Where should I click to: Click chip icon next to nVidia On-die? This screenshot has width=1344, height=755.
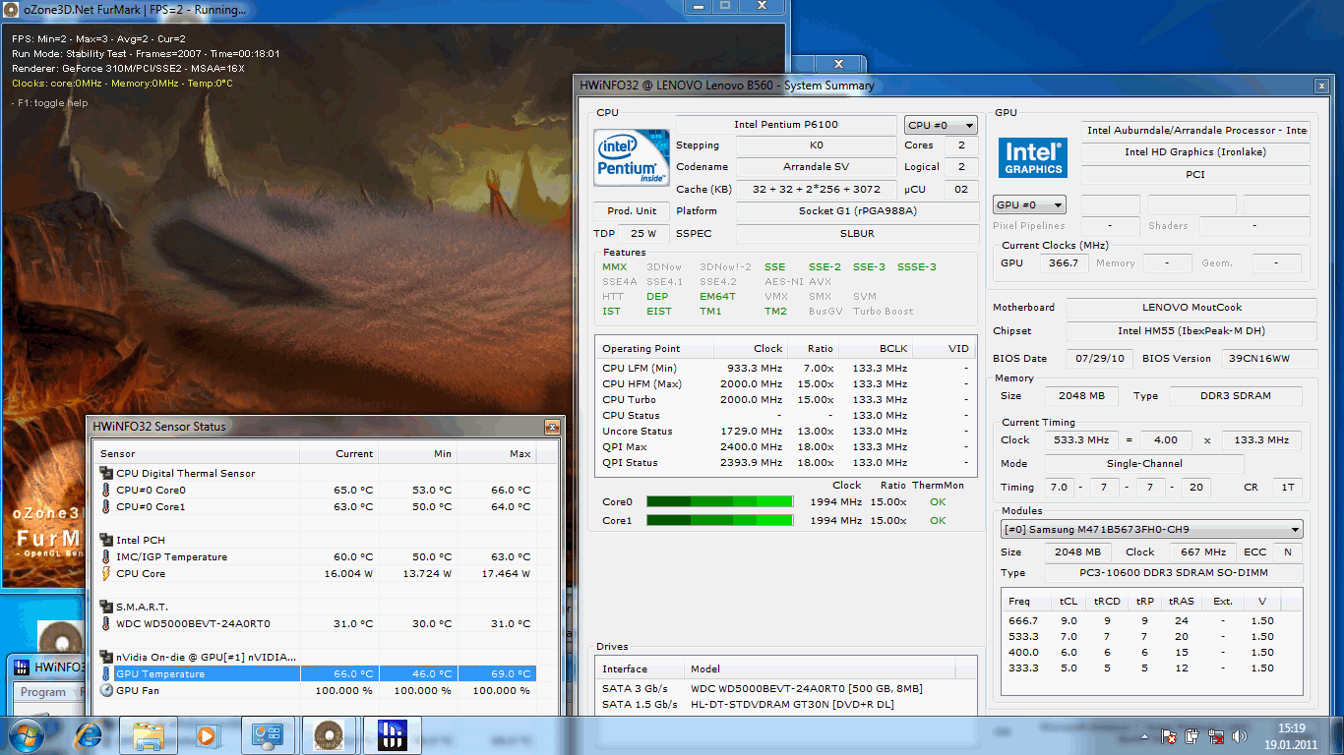click(106, 657)
